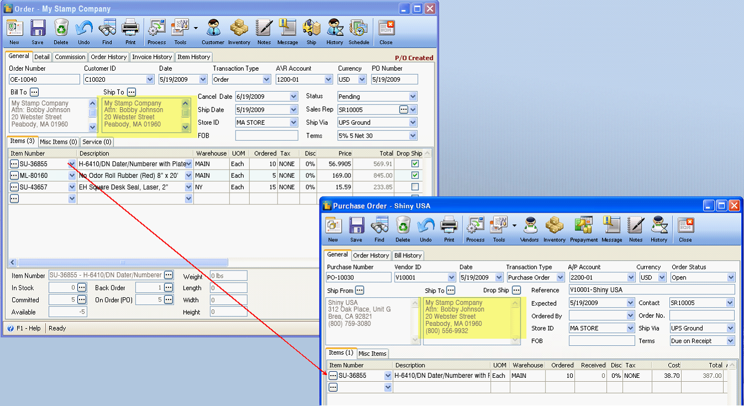Open Currency USD dropdown in Order window
Viewport: 744px width, 406px height.
coord(362,80)
